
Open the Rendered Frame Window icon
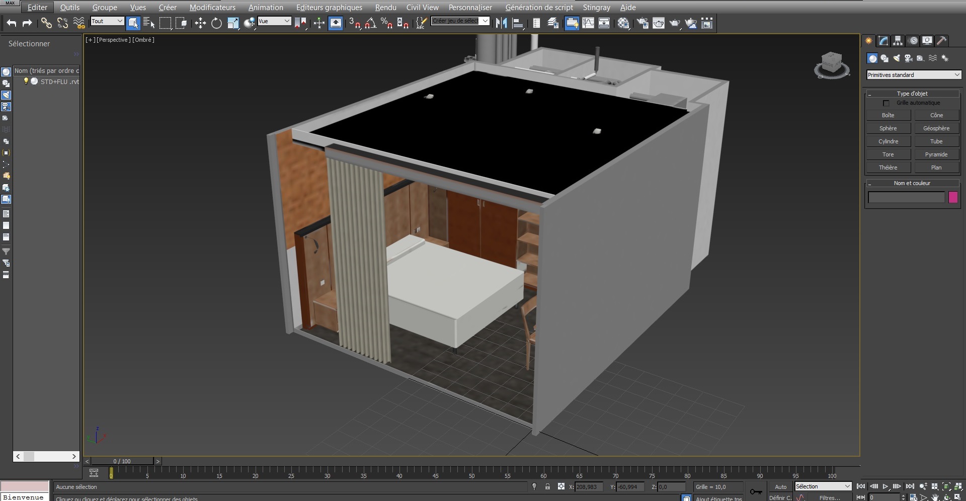[x=659, y=23]
